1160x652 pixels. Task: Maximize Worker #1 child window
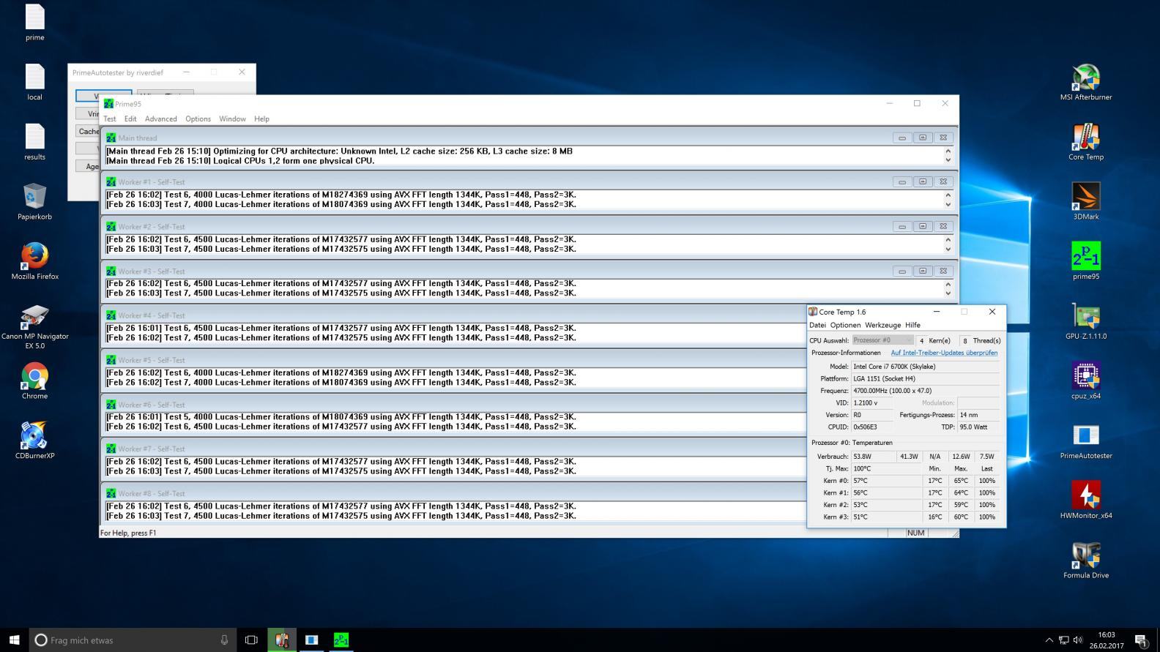pyautogui.click(x=923, y=181)
